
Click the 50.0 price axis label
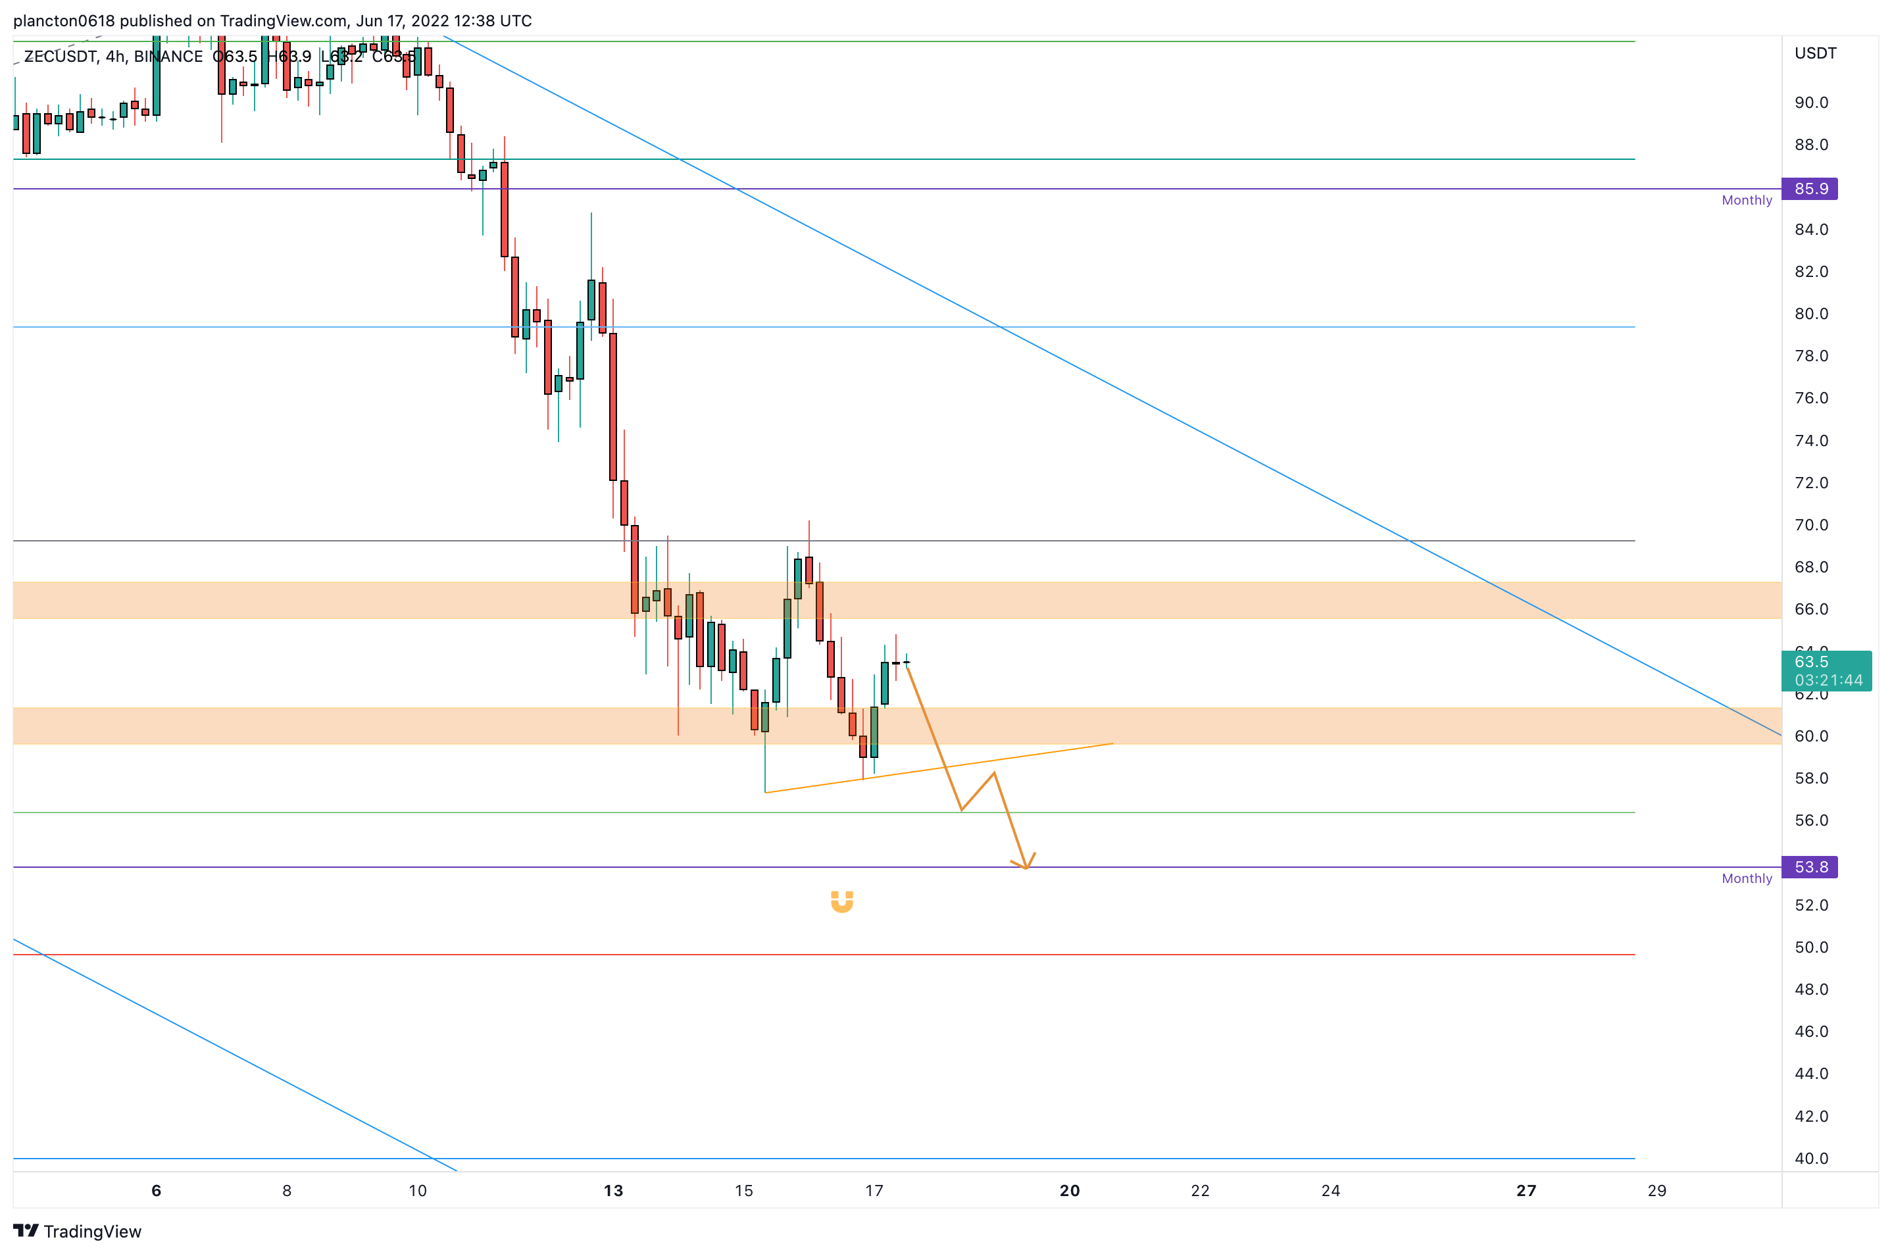(1811, 947)
